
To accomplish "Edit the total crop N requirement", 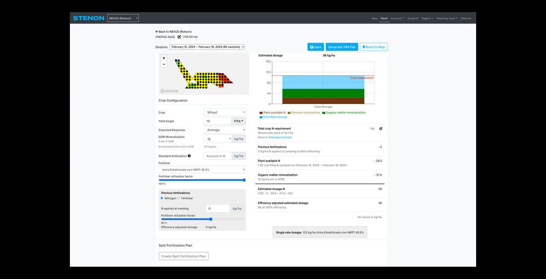I will (x=380, y=128).
